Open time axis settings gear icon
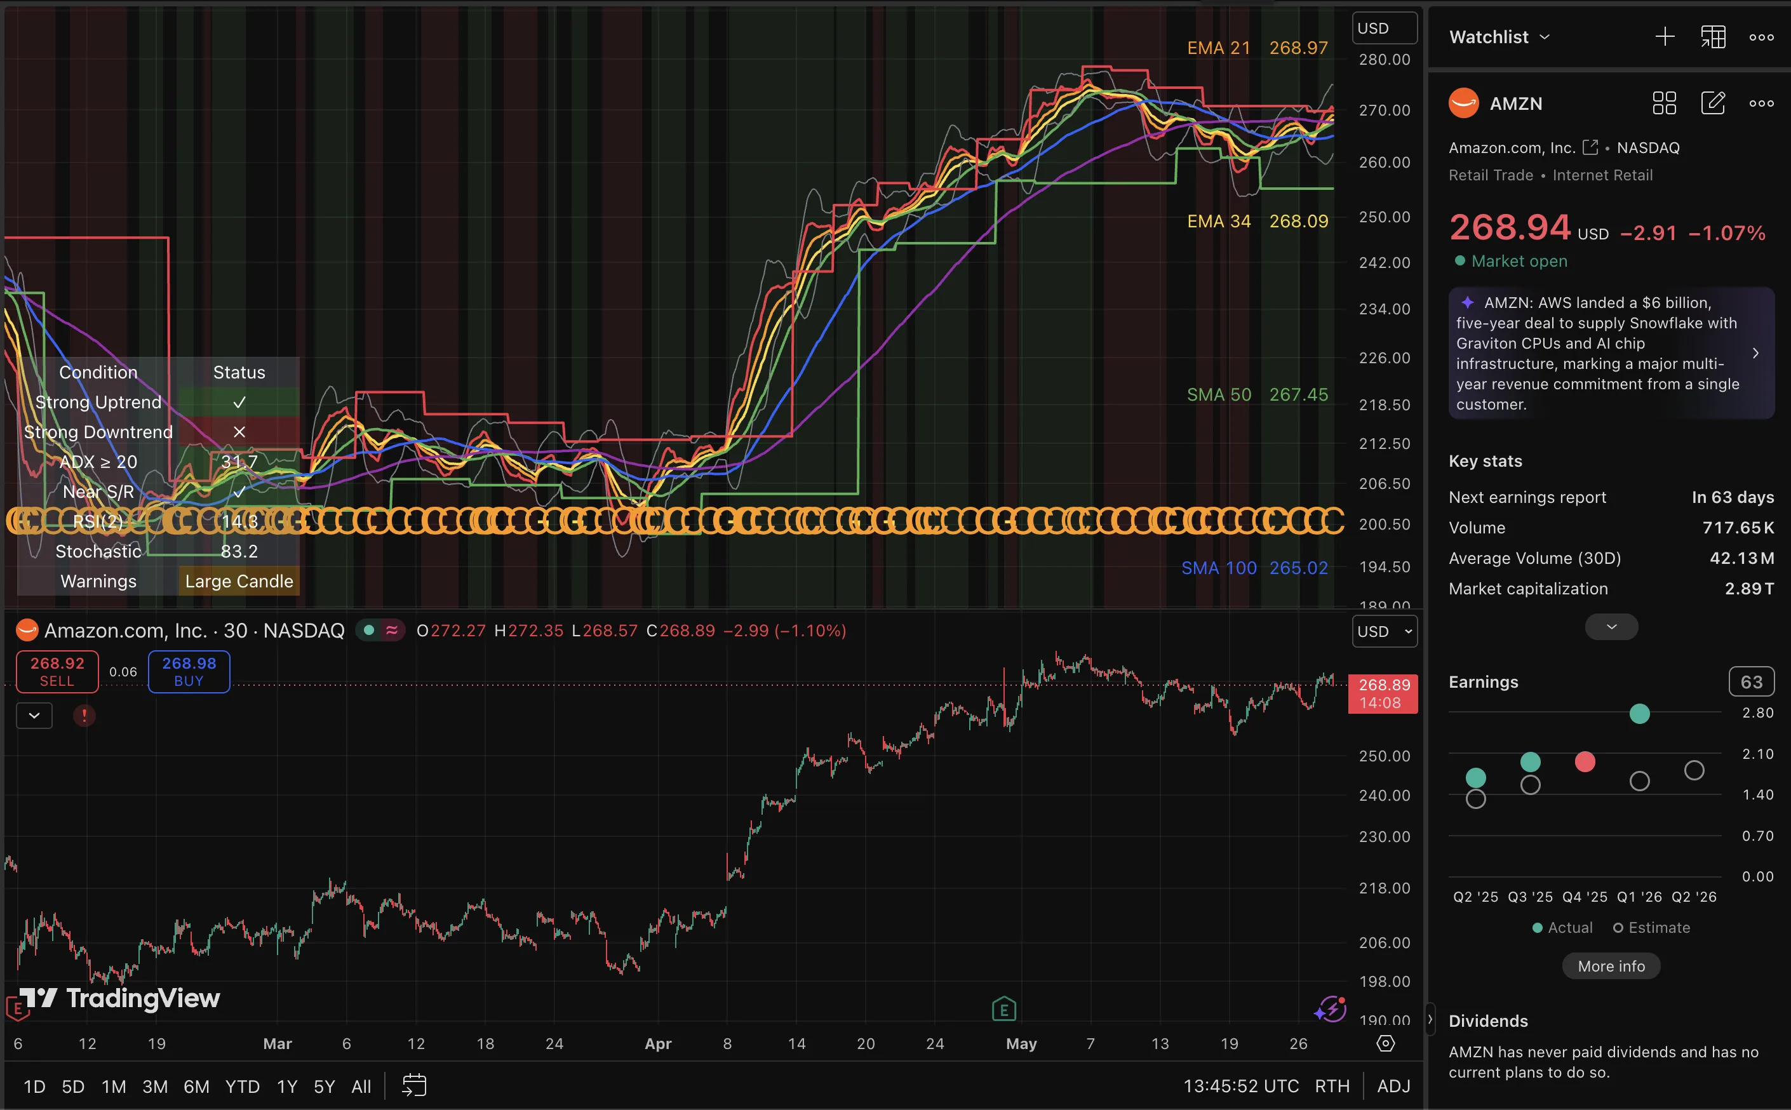The height and width of the screenshot is (1110, 1791). [x=1385, y=1043]
